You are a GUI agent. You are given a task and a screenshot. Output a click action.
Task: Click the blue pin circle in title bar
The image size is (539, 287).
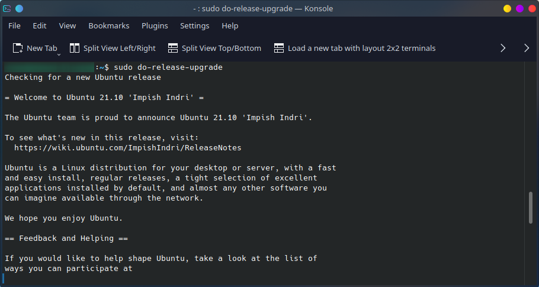tap(19, 9)
